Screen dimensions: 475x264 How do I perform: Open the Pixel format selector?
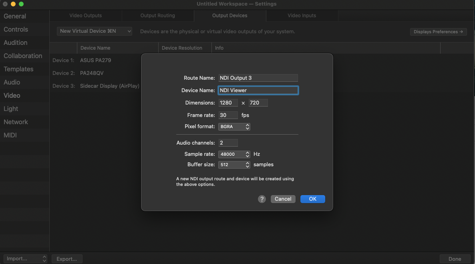(x=234, y=127)
